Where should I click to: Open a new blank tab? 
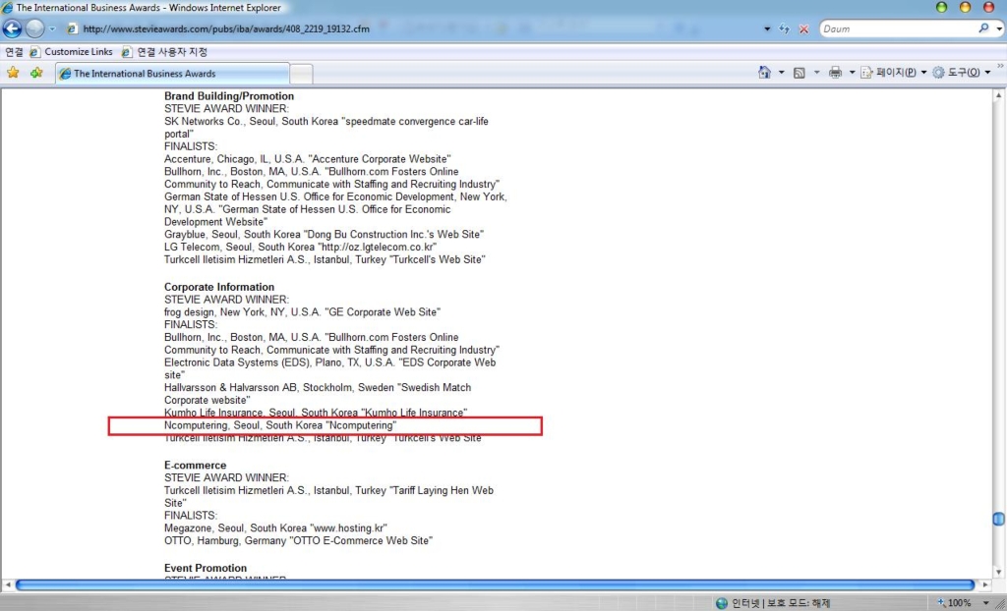[301, 74]
